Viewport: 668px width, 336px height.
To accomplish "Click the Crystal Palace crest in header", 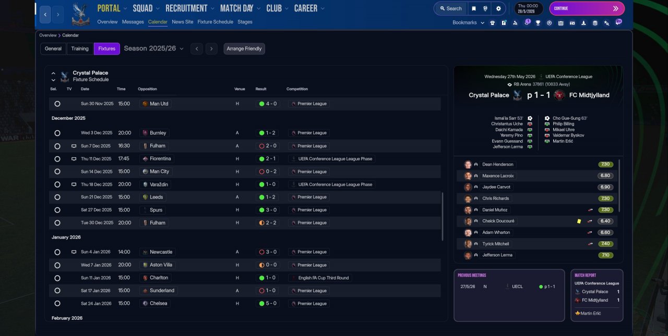I will coord(81,15).
